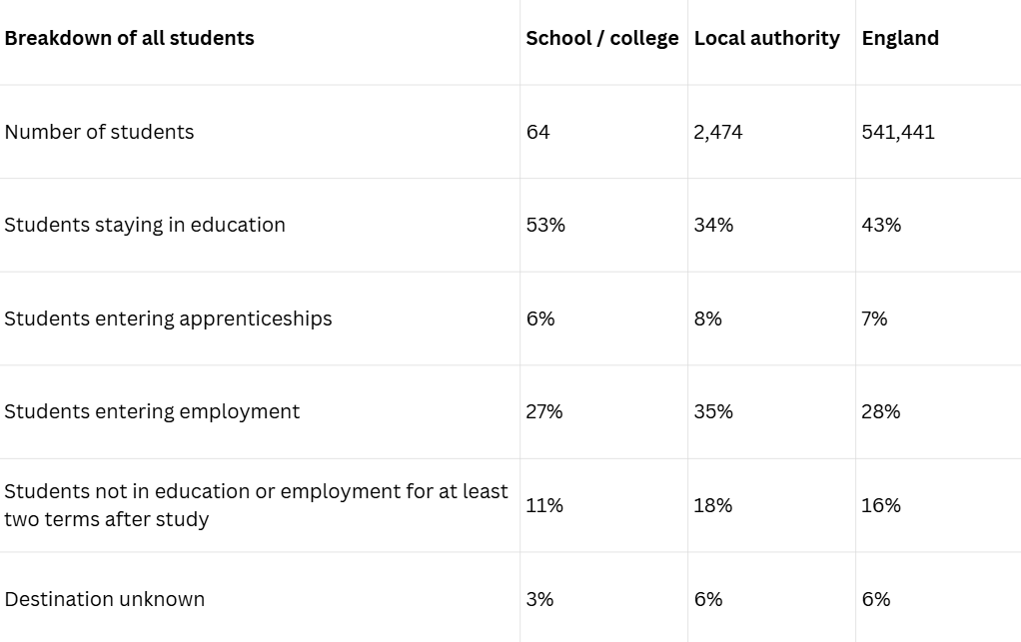1021x642 pixels.
Task: Select 'Students entering employment' row label
Action: tap(152, 411)
